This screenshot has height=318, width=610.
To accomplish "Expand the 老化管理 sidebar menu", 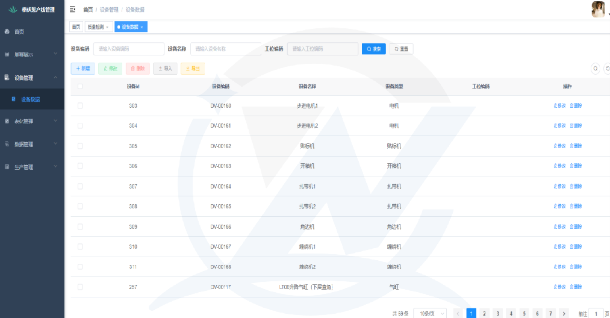I will coord(32,121).
